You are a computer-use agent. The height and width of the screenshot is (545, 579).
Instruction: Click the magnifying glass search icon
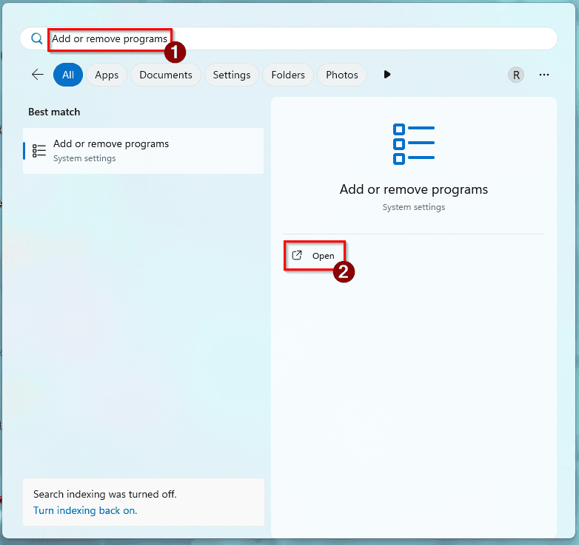[x=36, y=38]
